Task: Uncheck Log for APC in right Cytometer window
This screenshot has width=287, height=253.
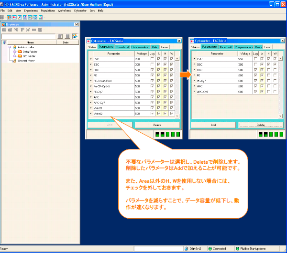Action: click(255, 86)
